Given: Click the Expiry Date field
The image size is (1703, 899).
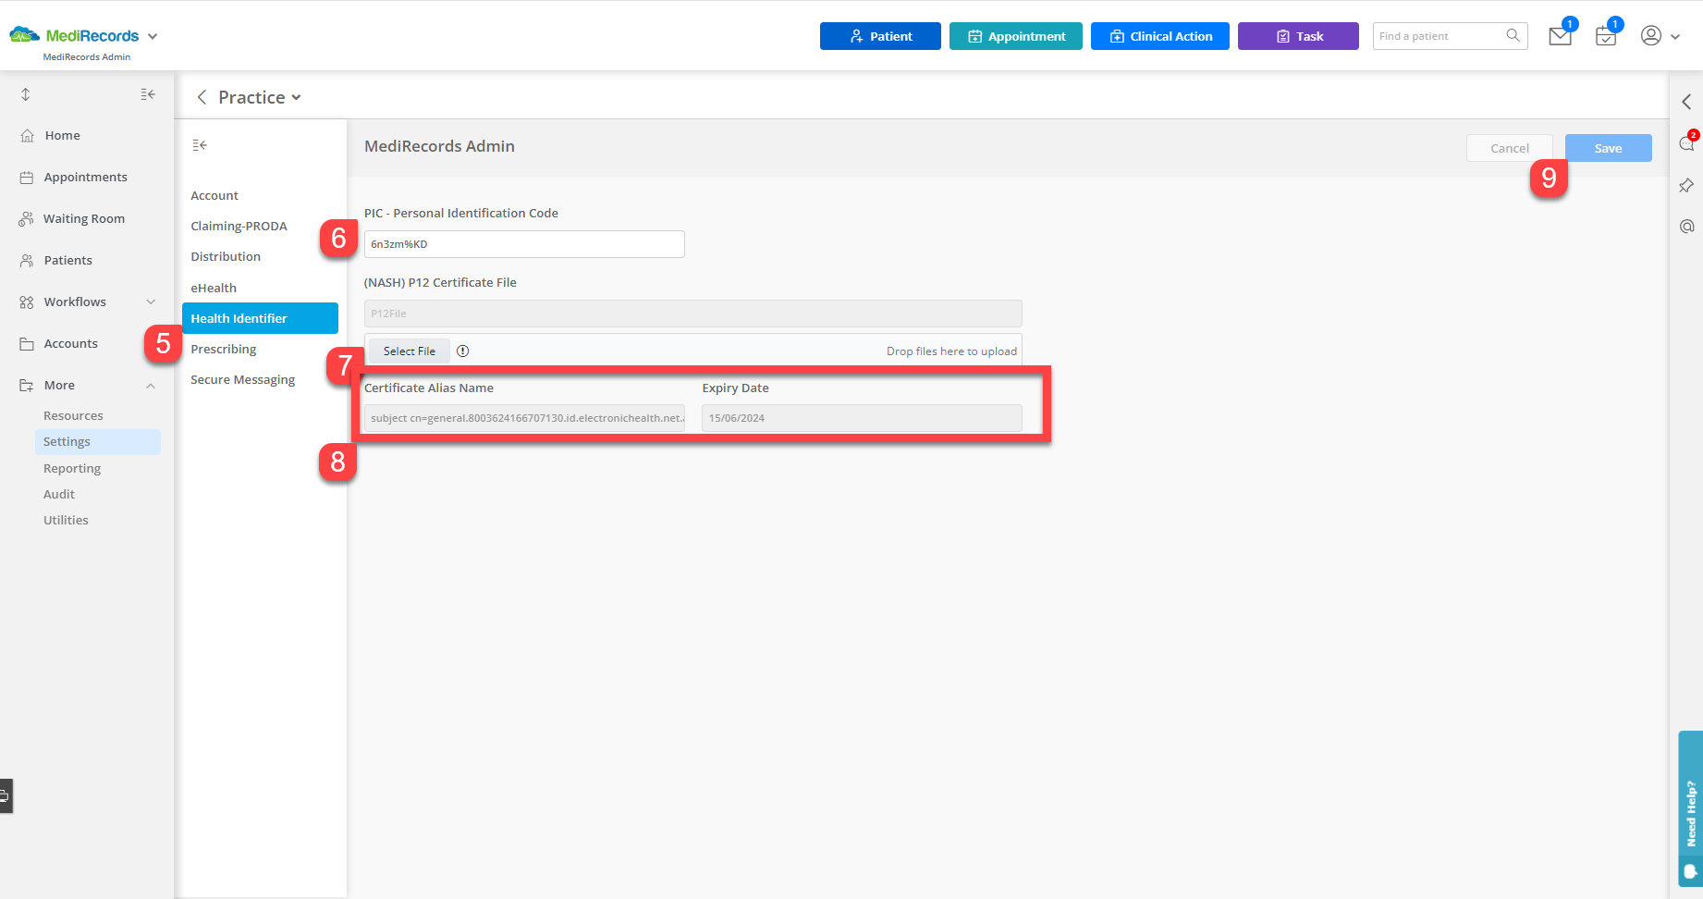Looking at the screenshot, I should point(862,418).
